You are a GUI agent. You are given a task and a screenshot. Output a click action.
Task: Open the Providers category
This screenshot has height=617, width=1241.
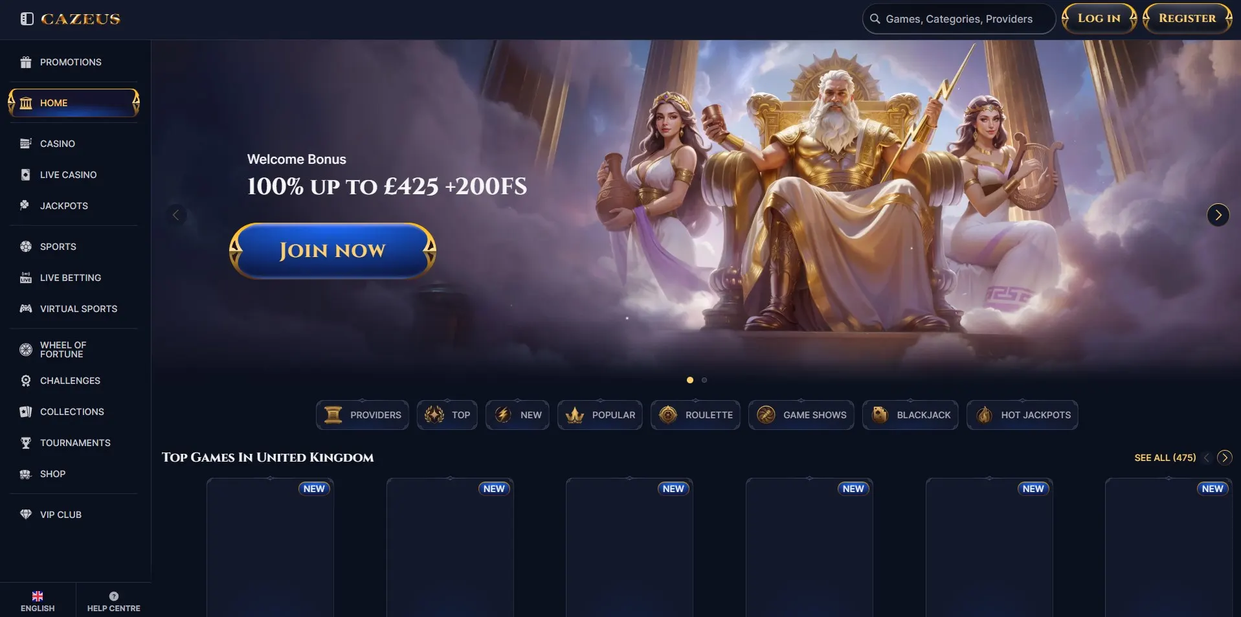pyautogui.click(x=363, y=415)
